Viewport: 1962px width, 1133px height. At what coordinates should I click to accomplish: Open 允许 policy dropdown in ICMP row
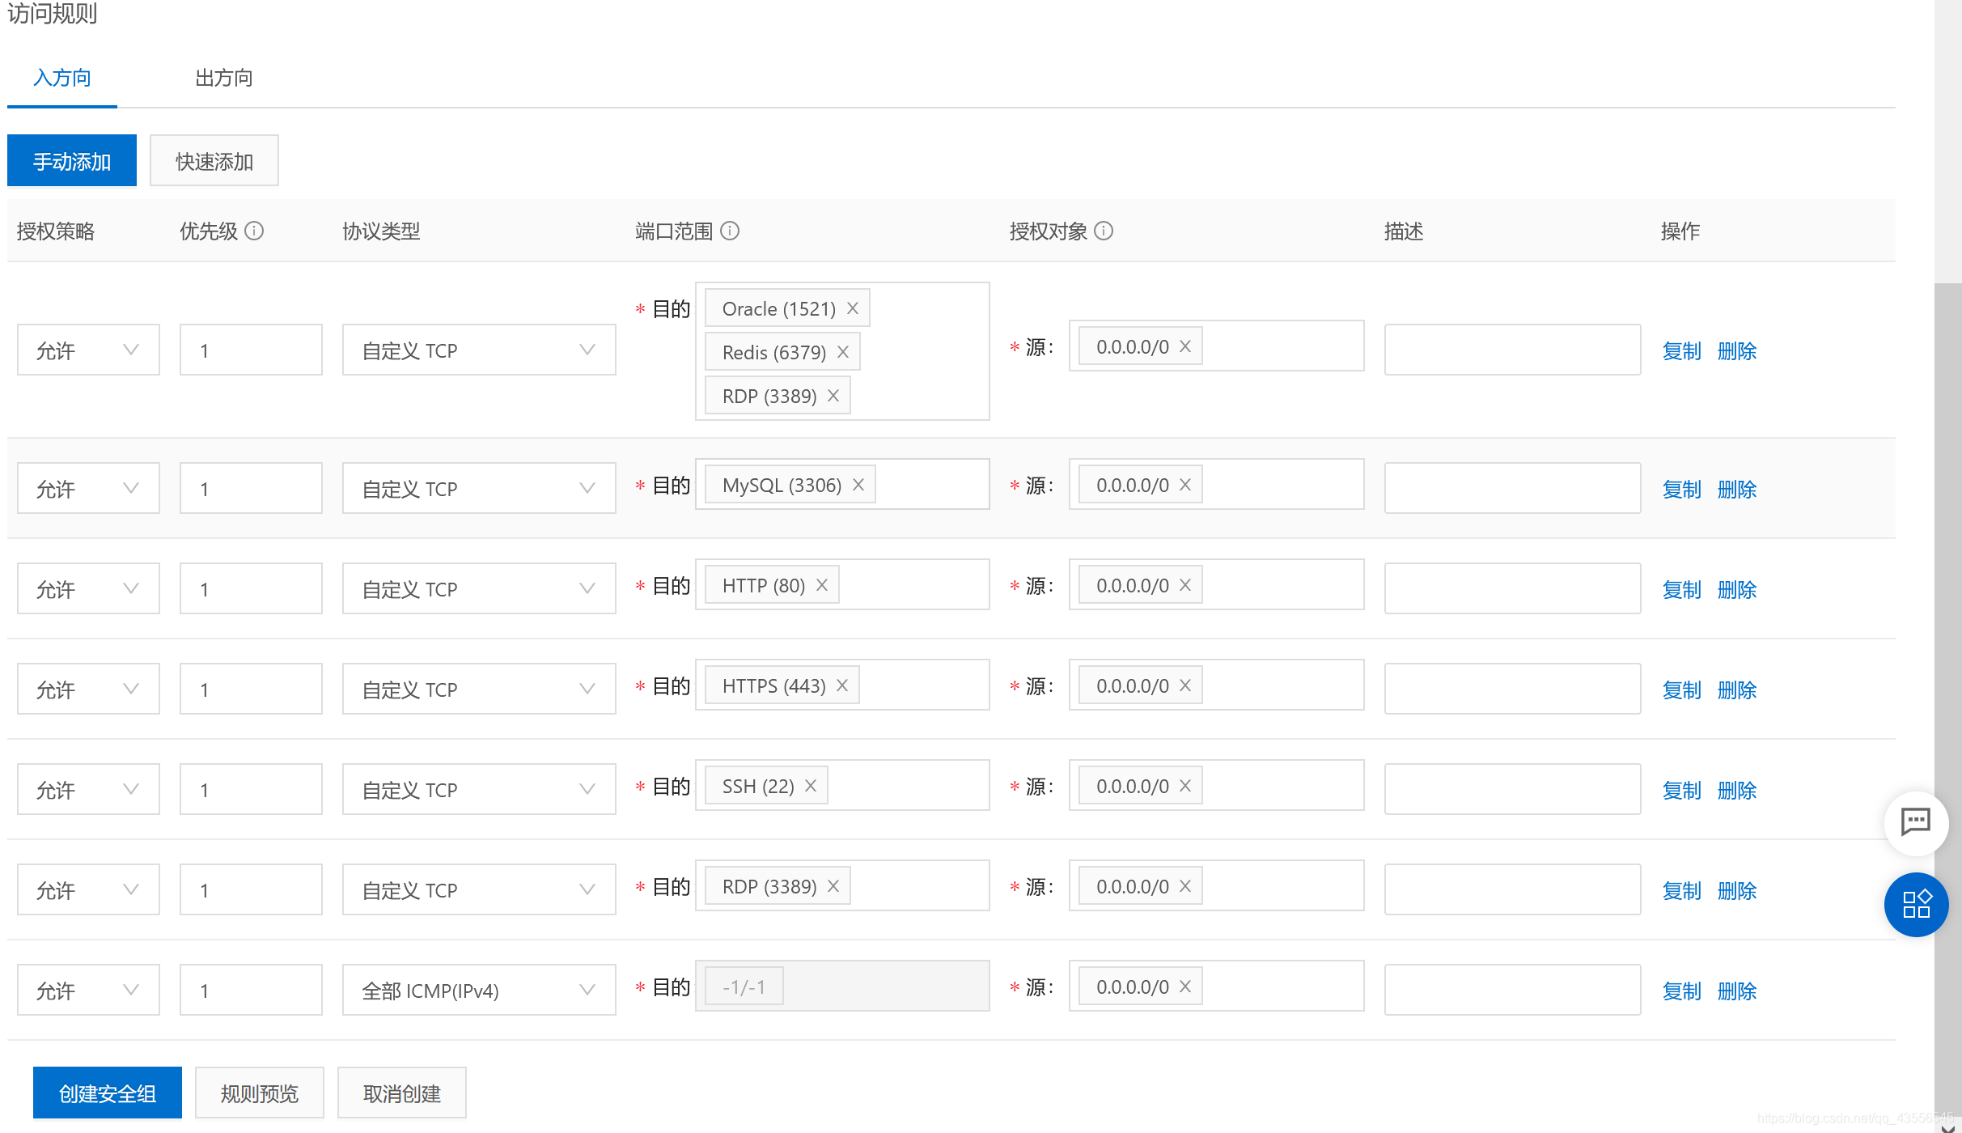(x=88, y=991)
